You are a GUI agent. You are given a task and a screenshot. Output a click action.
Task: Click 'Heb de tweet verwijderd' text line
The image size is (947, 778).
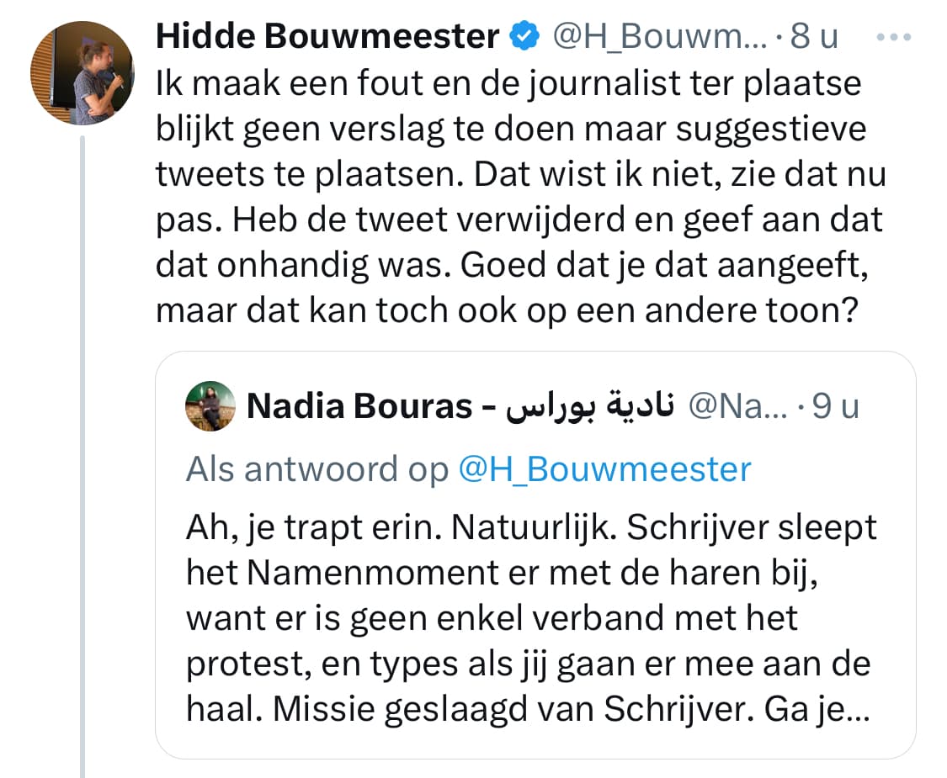428,220
